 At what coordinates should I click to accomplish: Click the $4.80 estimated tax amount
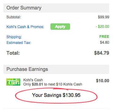click(x=105, y=42)
